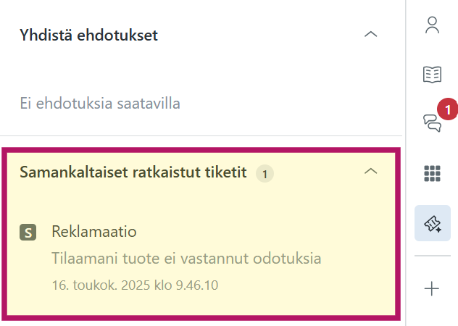Viewport: 458px width, 326px height.
Task: Collapse the Yhdistä ehdotukset section
Action: 370,35
